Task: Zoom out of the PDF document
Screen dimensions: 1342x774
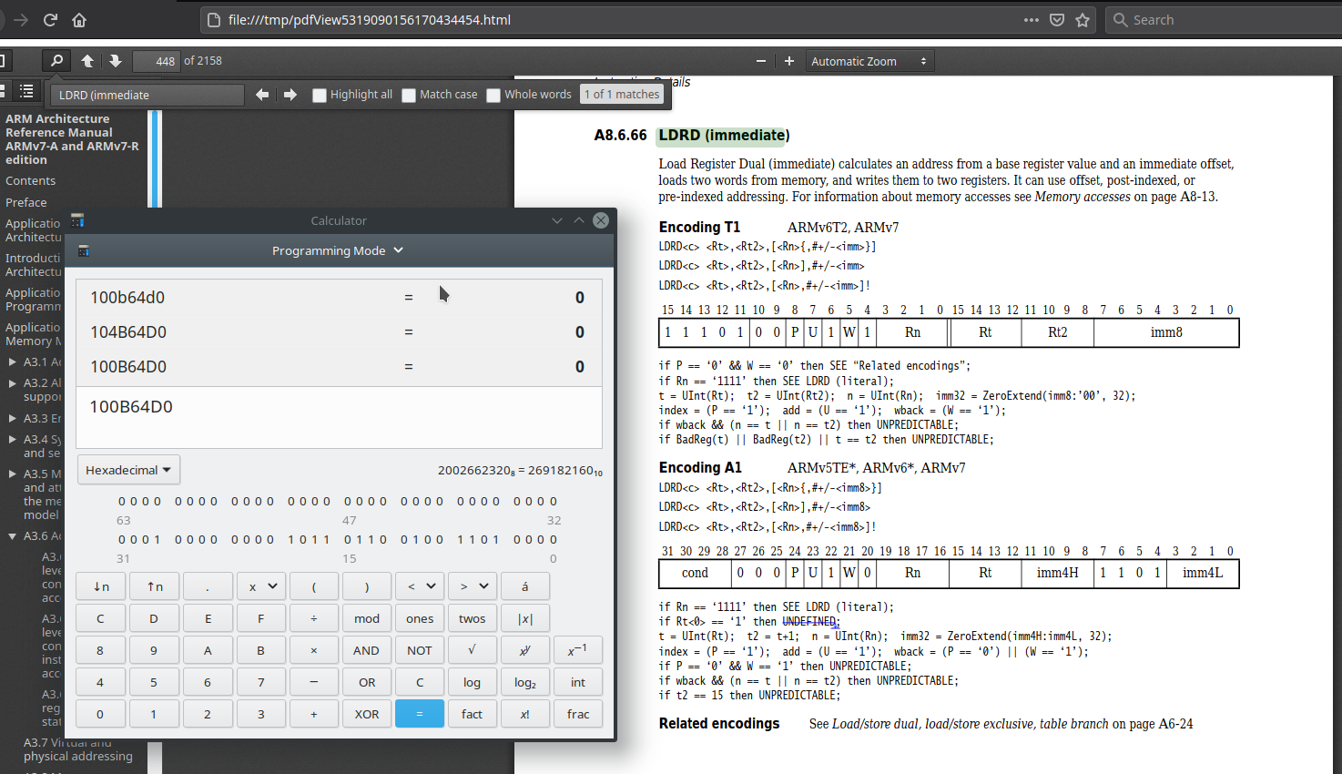Action: [761, 61]
